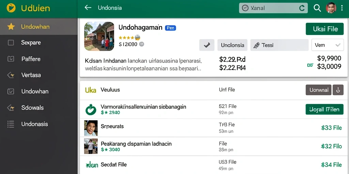
Task: Click the icon beside Sdowals
Action: [11, 108]
